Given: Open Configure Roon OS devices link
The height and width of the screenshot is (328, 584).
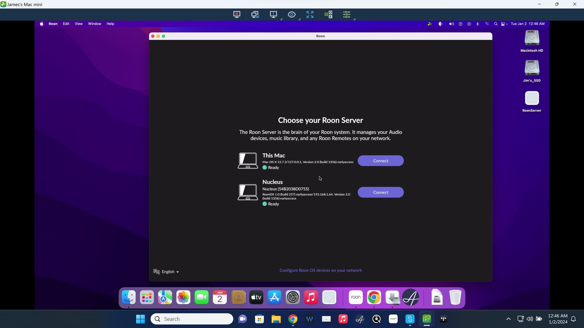Looking at the screenshot, I should (x=321, y=270).
